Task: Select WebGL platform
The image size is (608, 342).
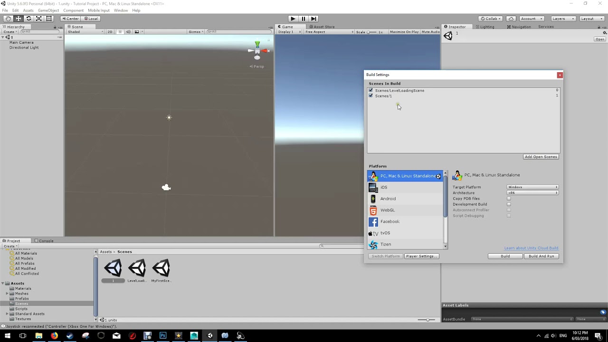Action: 405,210
